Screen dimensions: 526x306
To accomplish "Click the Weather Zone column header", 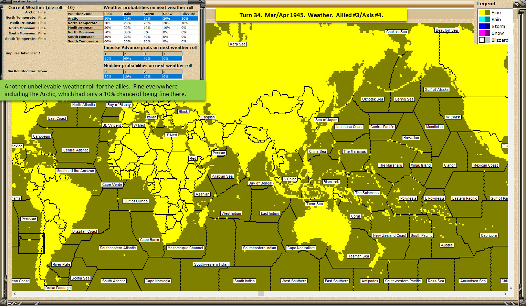I will pos(85,14).
